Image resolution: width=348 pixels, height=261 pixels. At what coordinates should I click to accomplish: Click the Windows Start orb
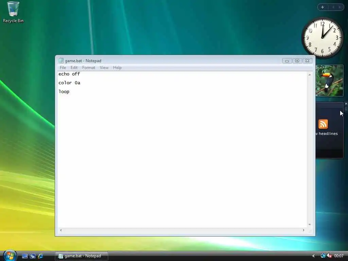click(10, 256)
